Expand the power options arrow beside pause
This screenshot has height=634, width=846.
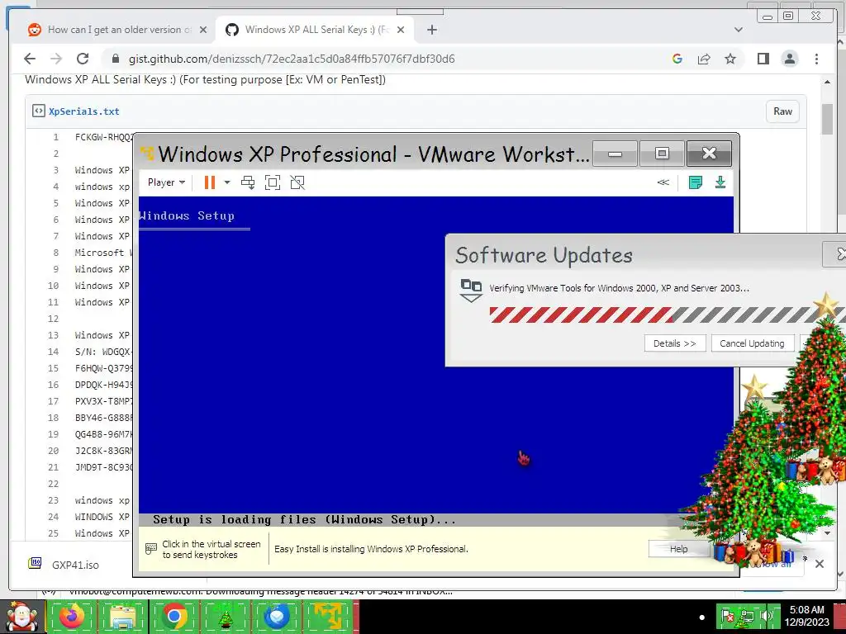click(227, 182)
